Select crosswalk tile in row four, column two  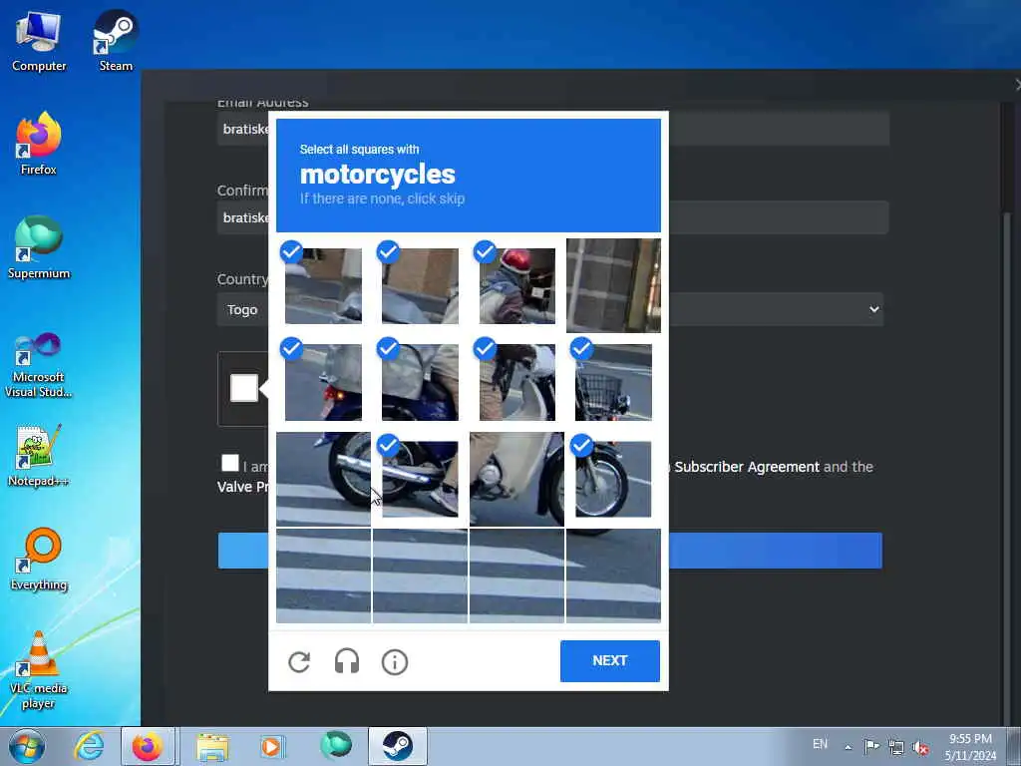pyautogui.click(x=420, y=575)
